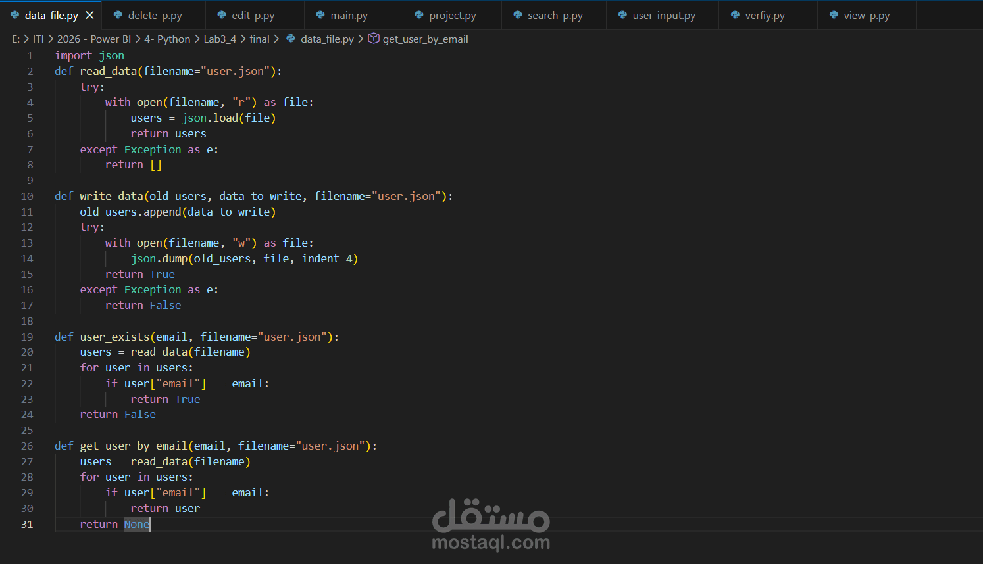Click line number 1 in gutter

tap(30, 56)
